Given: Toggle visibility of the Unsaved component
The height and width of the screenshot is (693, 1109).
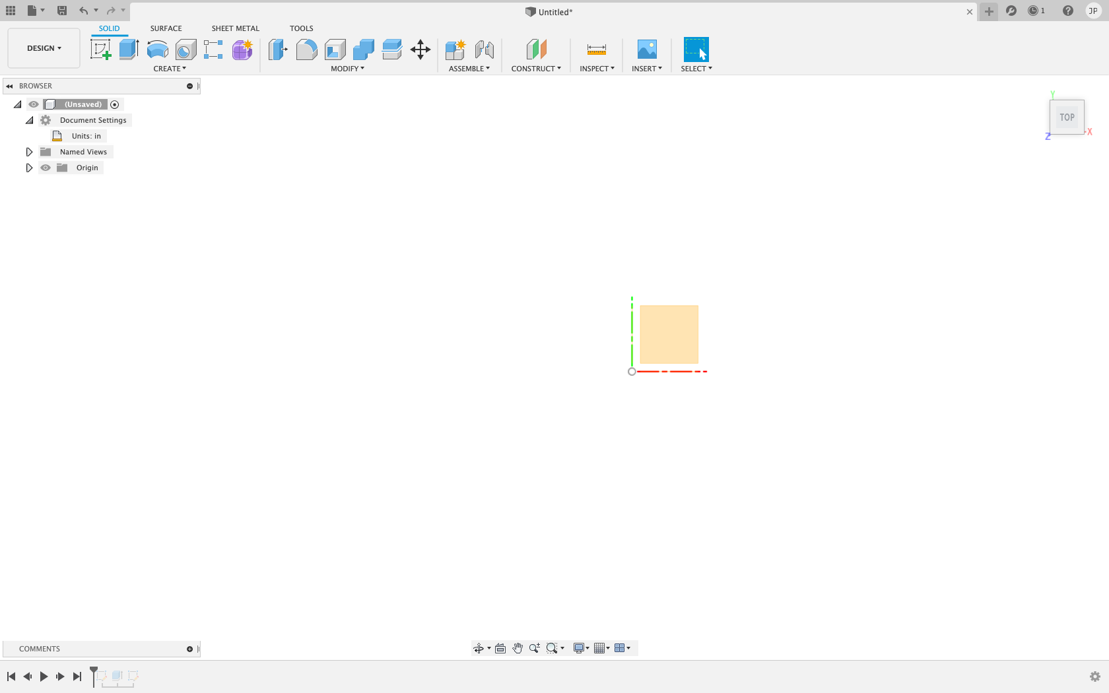Looking at the screenshot, I should coord(34,104).
